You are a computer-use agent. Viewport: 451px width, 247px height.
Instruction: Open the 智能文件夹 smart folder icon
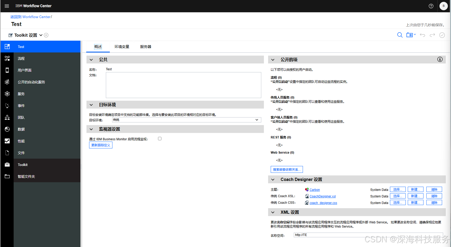click(7, 176)
